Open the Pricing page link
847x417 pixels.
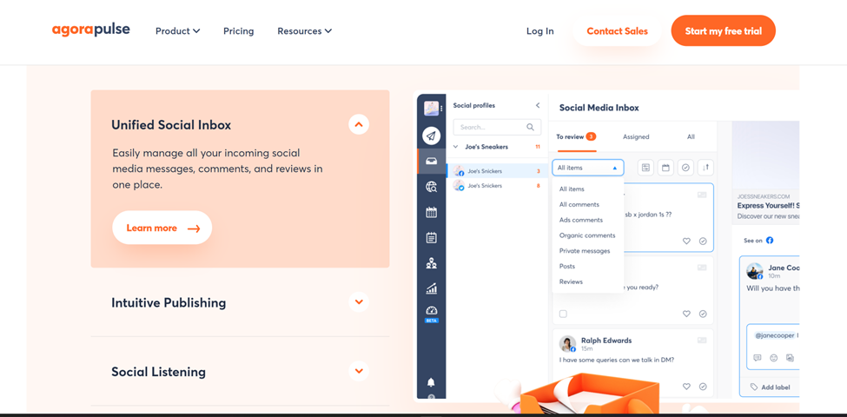pos(238,31)
